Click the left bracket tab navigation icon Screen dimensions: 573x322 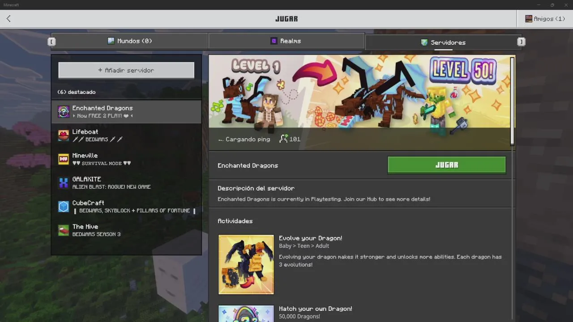51,42
